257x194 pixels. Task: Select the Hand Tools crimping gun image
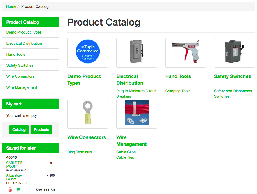185,52
